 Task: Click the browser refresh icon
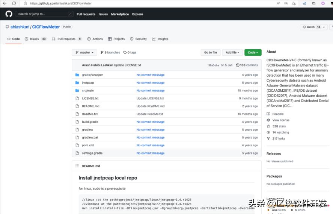[14, 3]
